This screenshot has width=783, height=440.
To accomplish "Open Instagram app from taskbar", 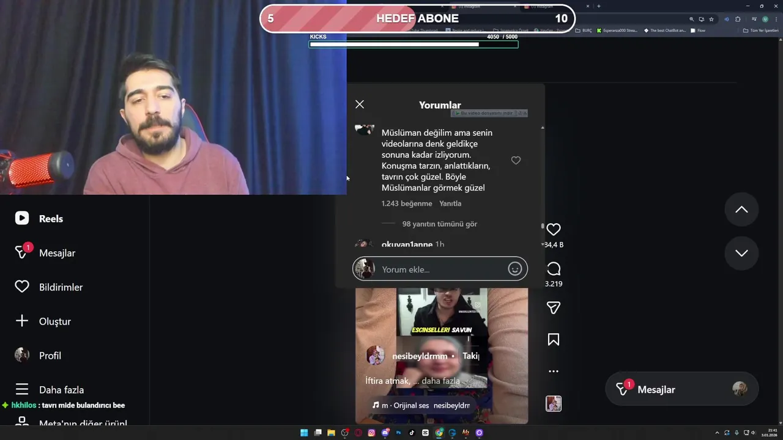I will tap(371, 433).
